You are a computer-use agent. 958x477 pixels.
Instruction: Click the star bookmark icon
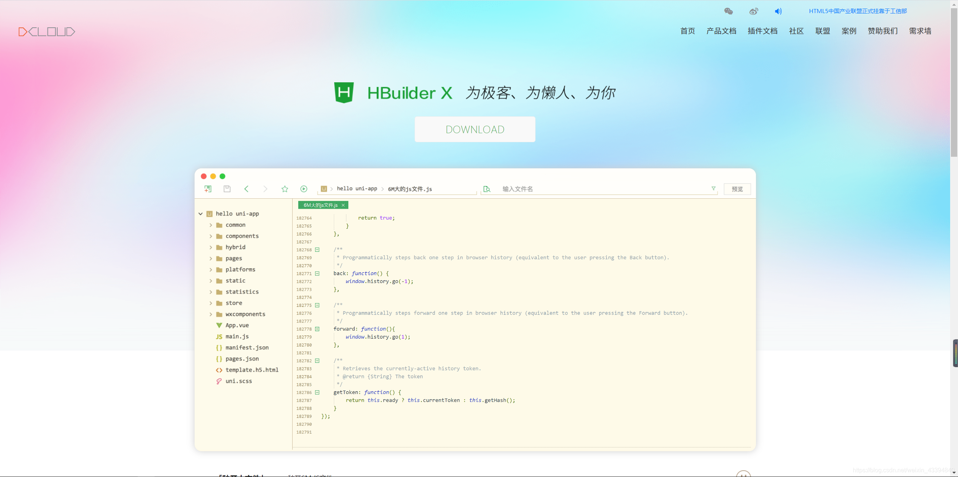click(x=285, y=189)
